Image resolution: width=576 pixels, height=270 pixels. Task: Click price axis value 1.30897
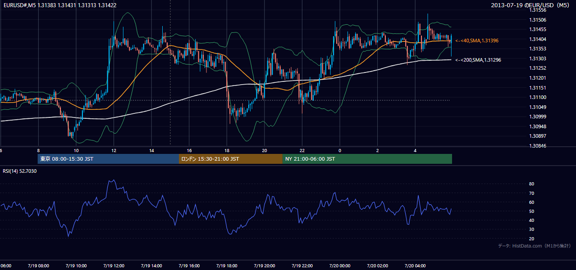pyautogui.click(x=537, y=136)
